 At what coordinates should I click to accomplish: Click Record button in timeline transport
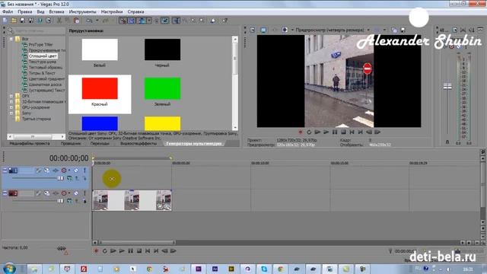tap(96, 251)
